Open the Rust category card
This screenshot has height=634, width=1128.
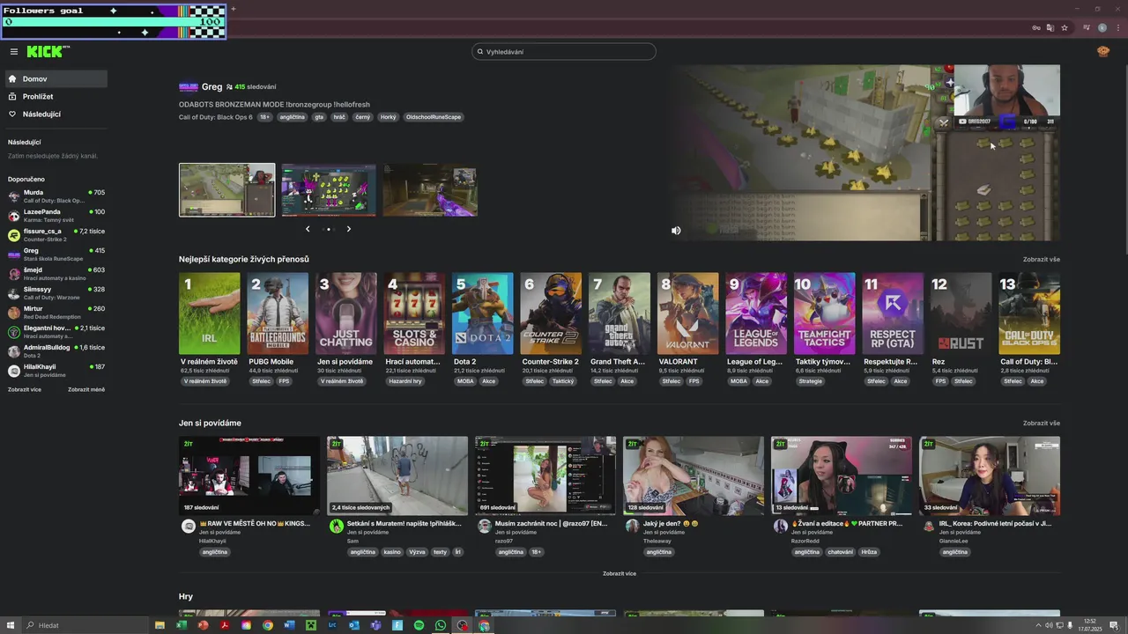(961, 313)
